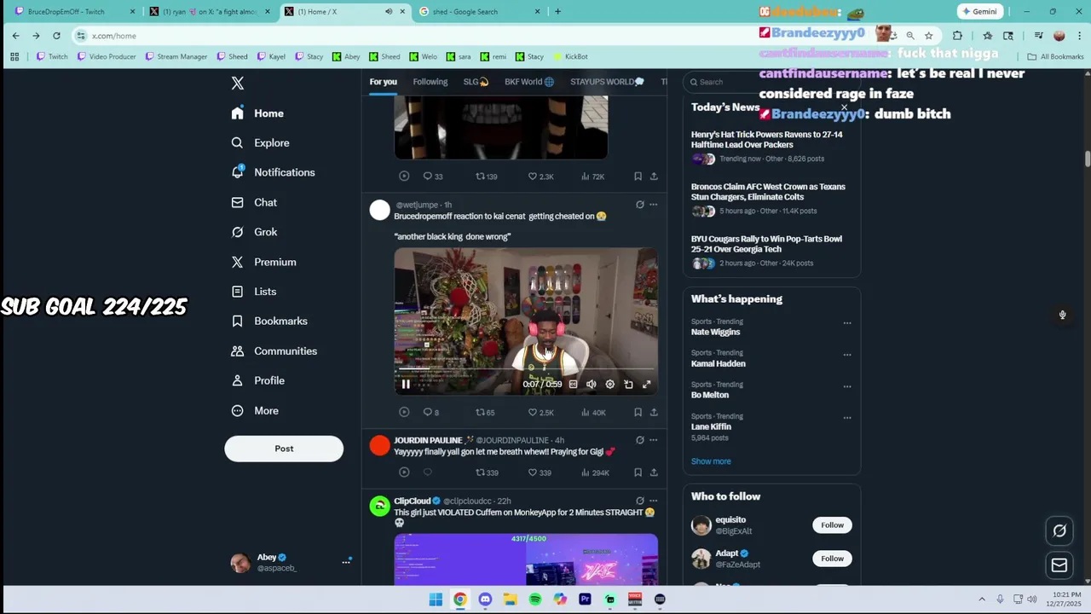The width and height of the screenshot is (1091, 614).
Task: Open options for Bo Melton trend
Action: coord(847,386)
